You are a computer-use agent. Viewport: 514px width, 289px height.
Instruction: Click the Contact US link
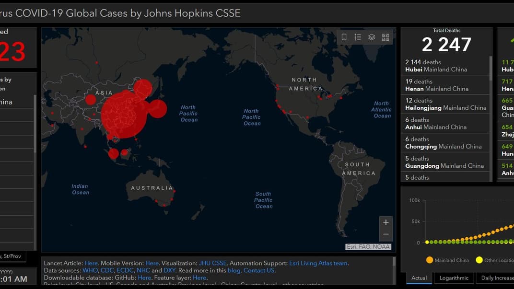[259, 270]
